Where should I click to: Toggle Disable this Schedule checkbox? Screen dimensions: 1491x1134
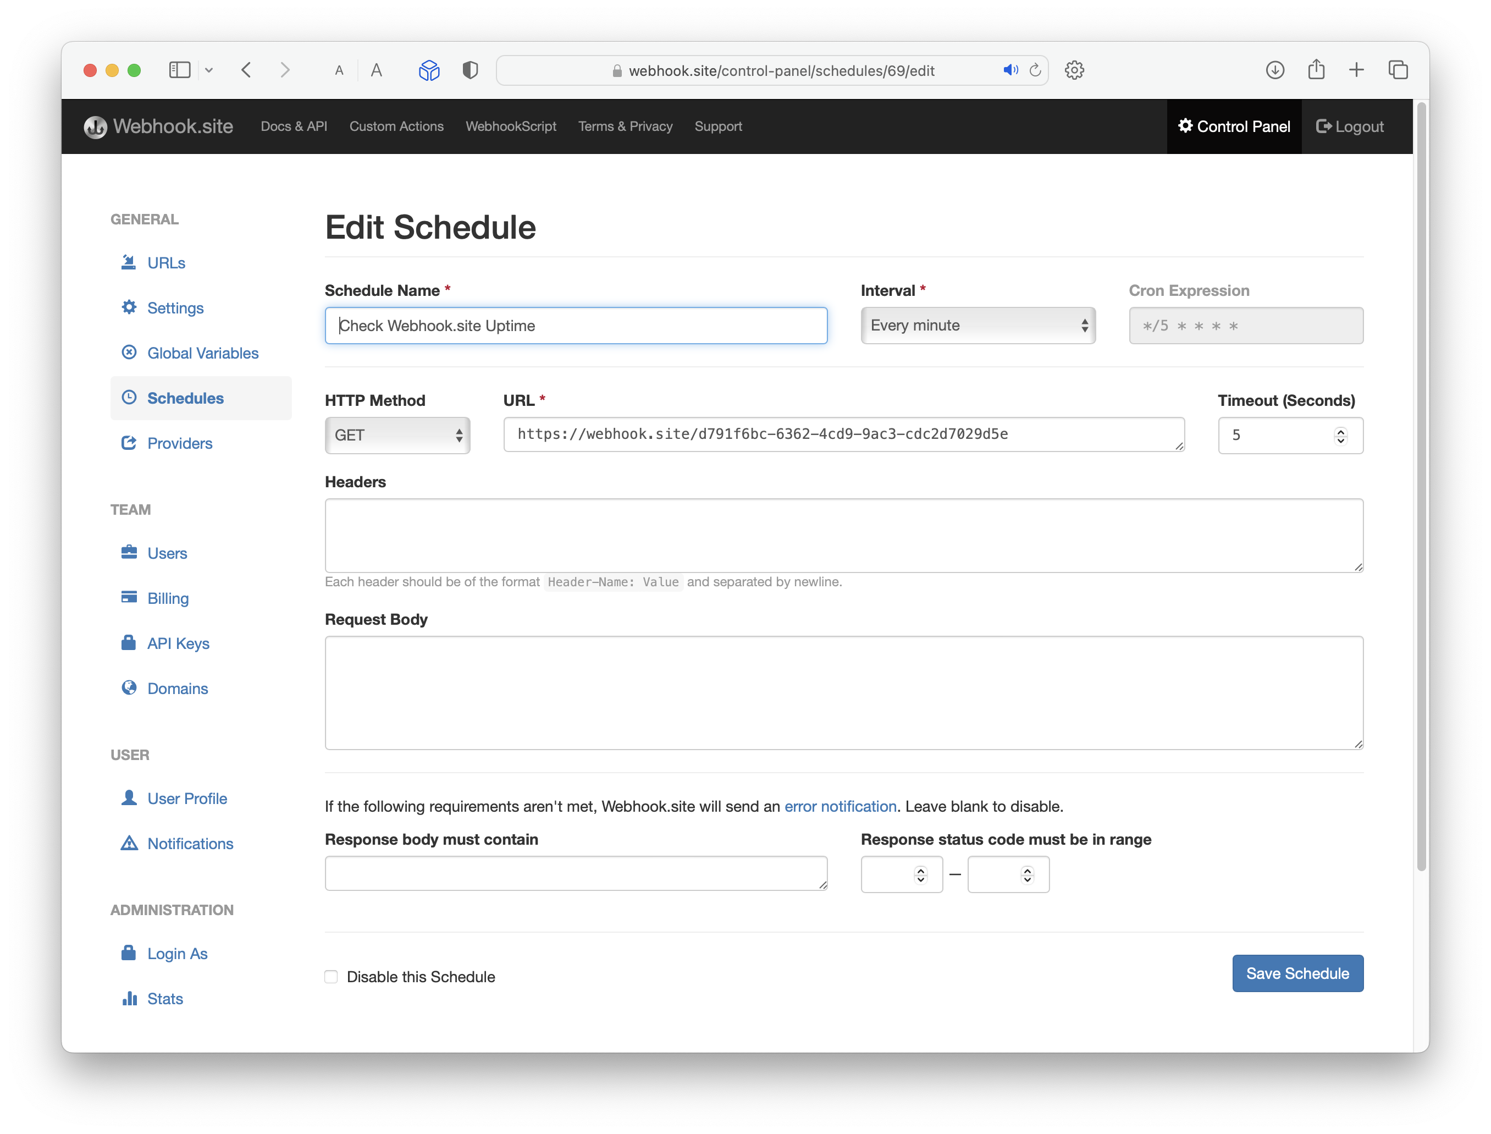(332, 977)
